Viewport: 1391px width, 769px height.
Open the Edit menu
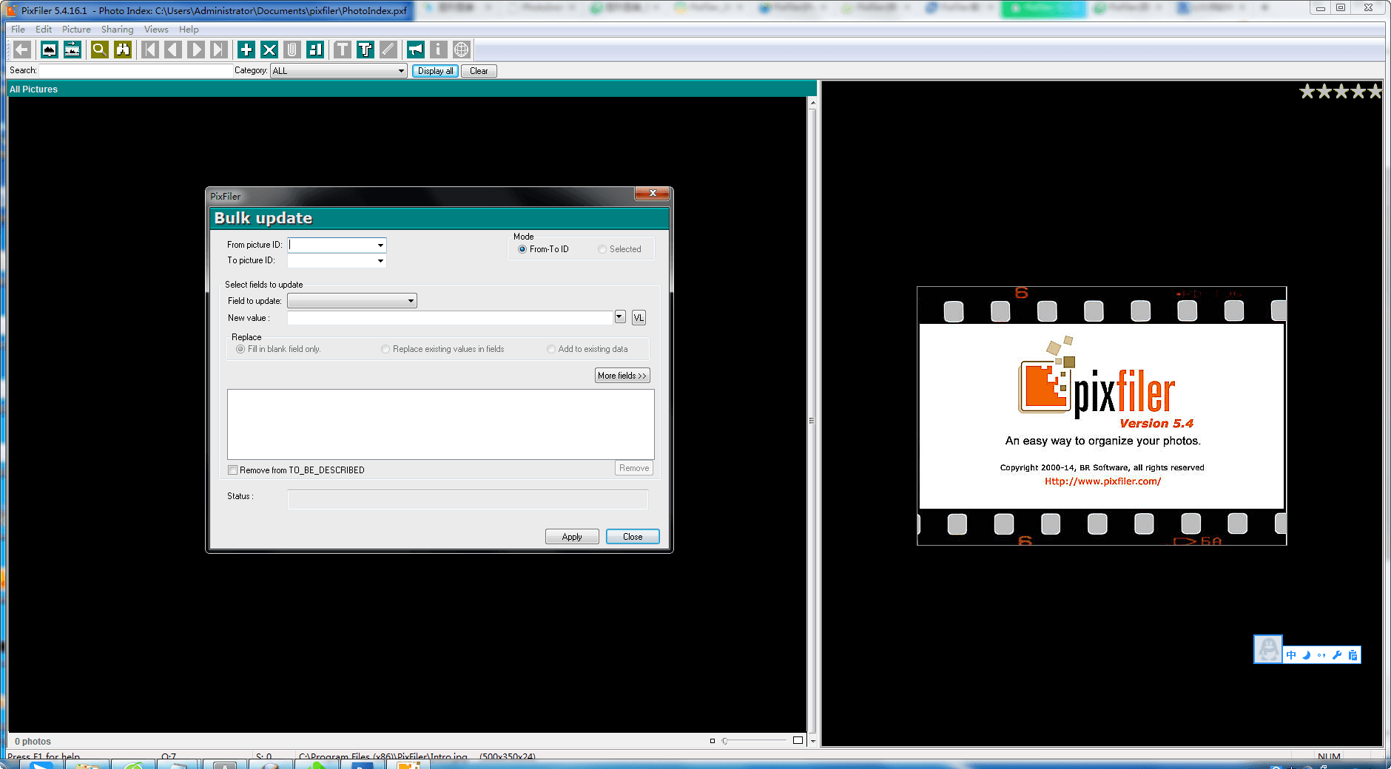pos(44,30)
